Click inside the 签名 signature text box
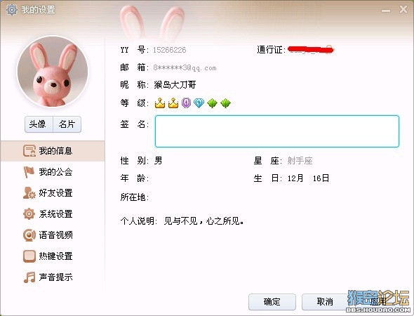This screenshot has width=414, height=316. (x=277, y=131)
